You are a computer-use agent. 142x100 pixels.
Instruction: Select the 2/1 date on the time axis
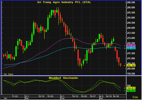pos(27,96)
